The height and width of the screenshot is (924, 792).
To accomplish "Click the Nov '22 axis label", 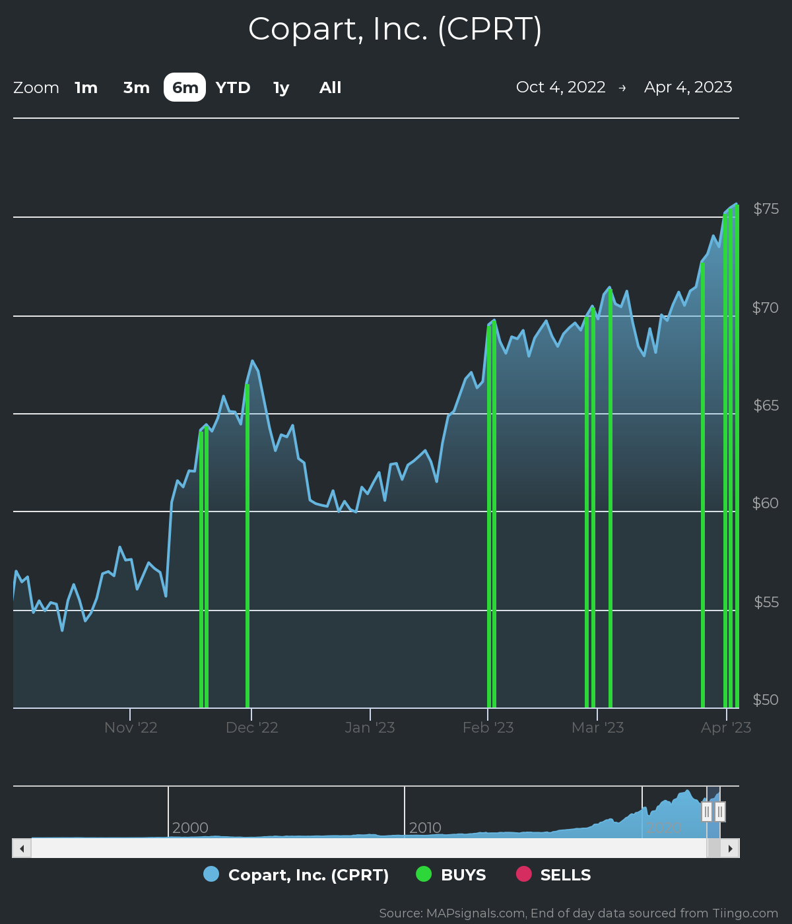I will (x=131, y=727).
